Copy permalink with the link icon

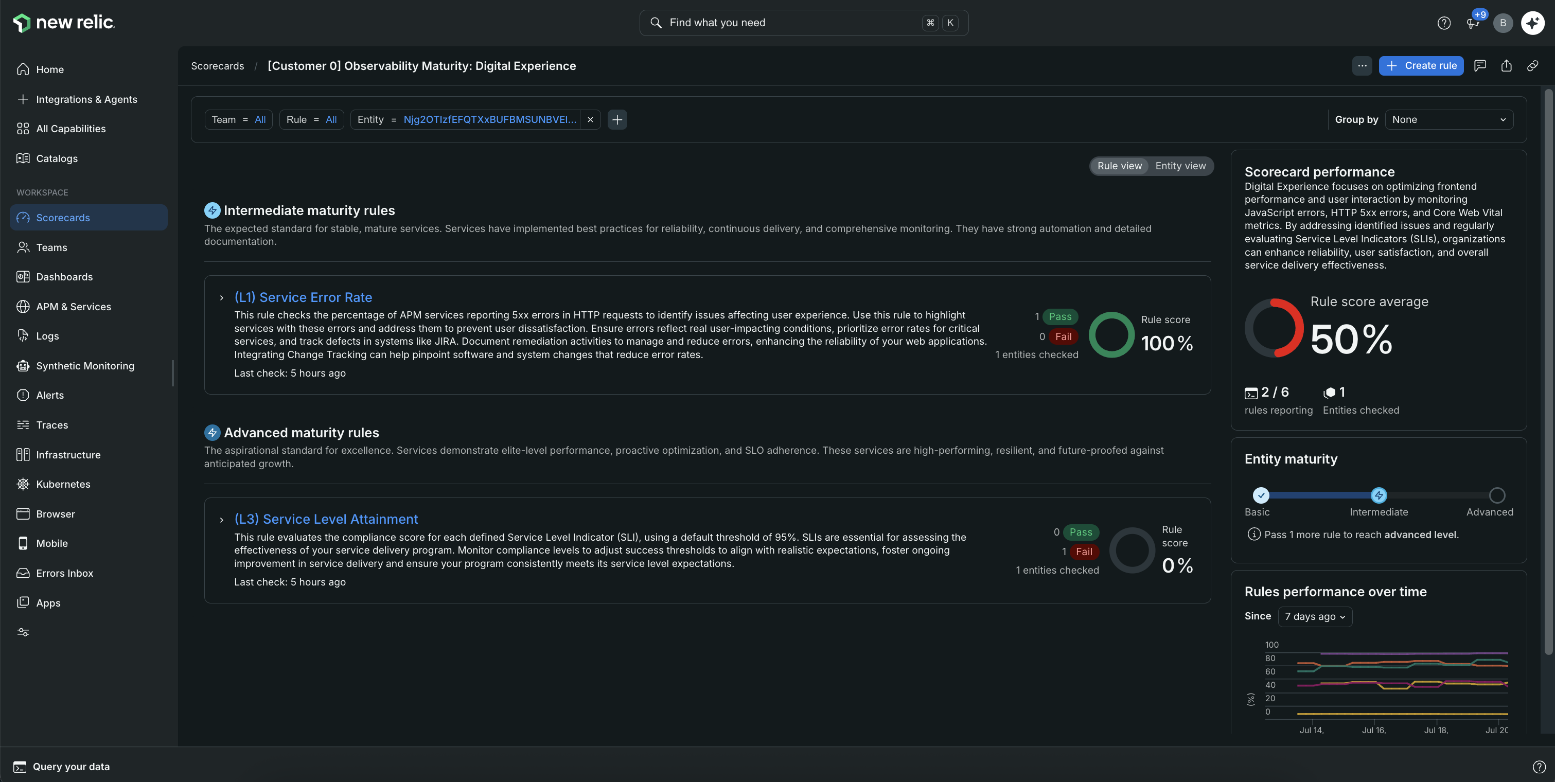(1533, 66)
